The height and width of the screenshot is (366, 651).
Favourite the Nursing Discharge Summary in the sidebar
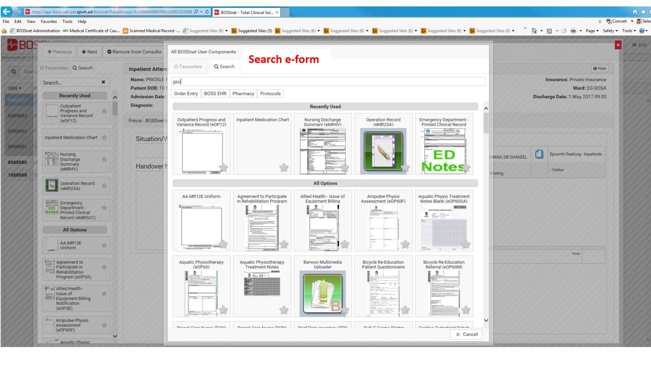104,159
